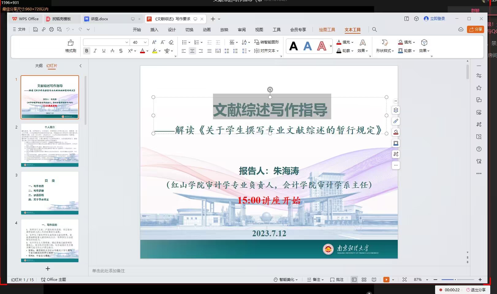
Task: Clear formatting with the eraser icon
Action: [x=171, y=42]
